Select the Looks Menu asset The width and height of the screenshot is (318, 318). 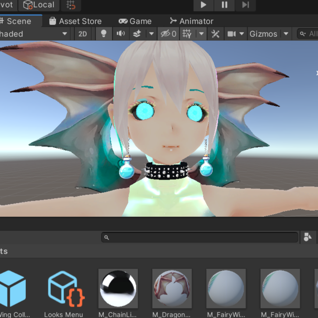(x=64, y=293)
